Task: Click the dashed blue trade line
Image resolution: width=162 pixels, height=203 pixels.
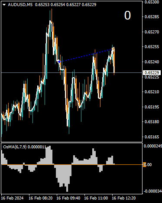Action: tap(86, 56)
